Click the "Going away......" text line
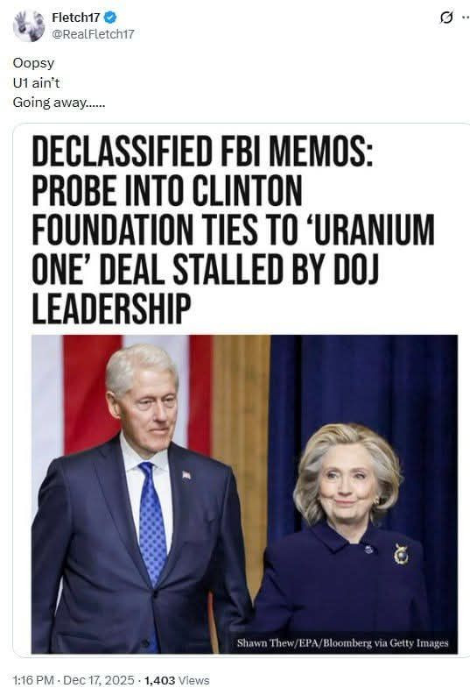 coord(60,103)
